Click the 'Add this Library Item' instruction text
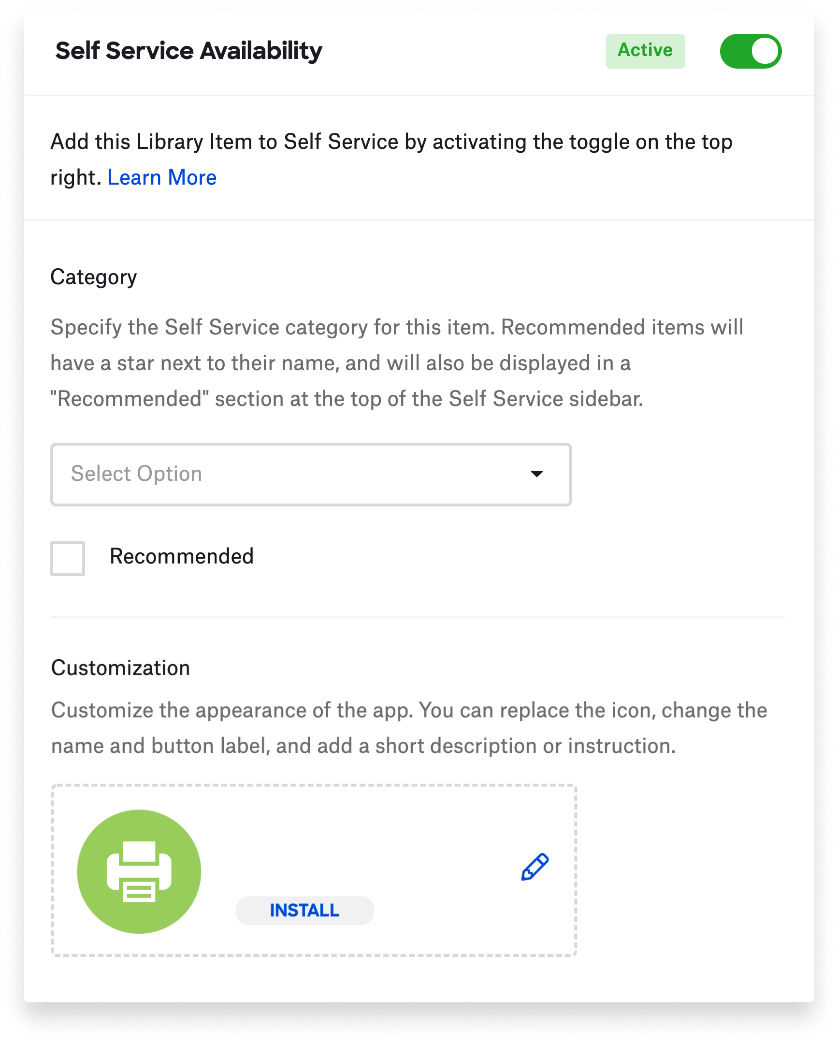 (391, 142)
